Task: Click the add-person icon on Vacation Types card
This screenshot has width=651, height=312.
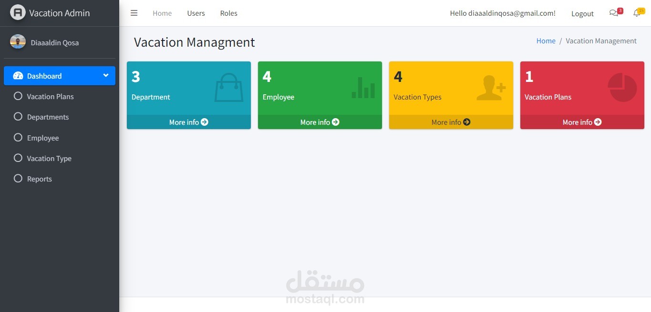Action: (491, 87)
